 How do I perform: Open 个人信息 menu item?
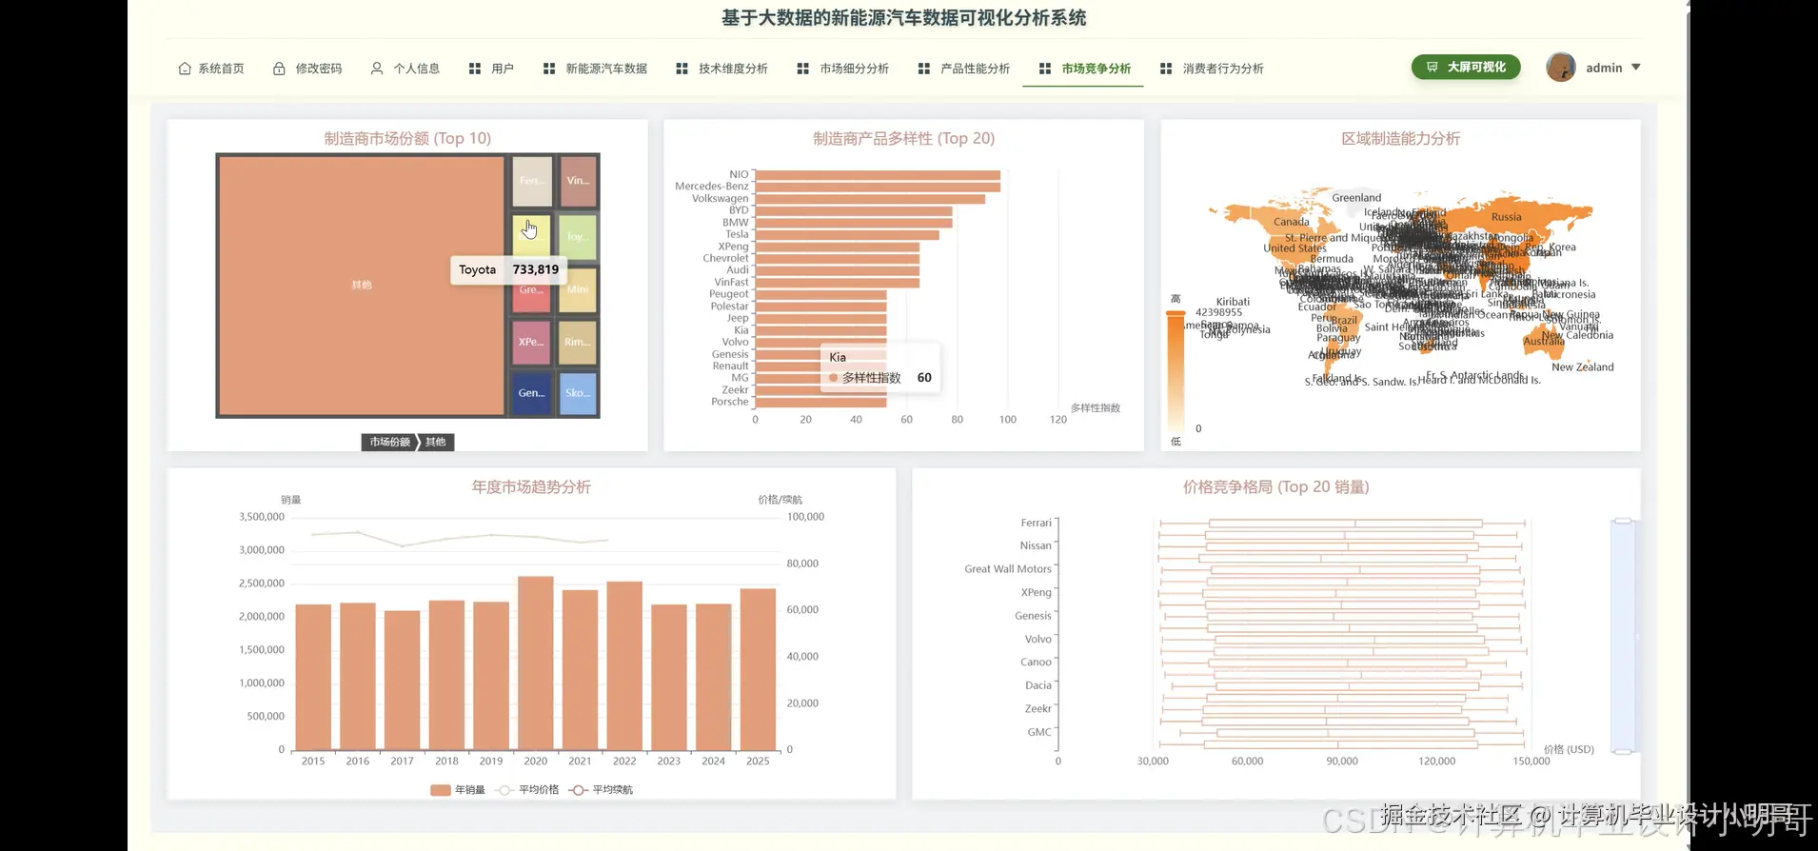tap(405, 69)
